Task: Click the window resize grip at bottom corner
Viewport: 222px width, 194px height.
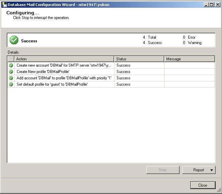Action: pos(219,190)
